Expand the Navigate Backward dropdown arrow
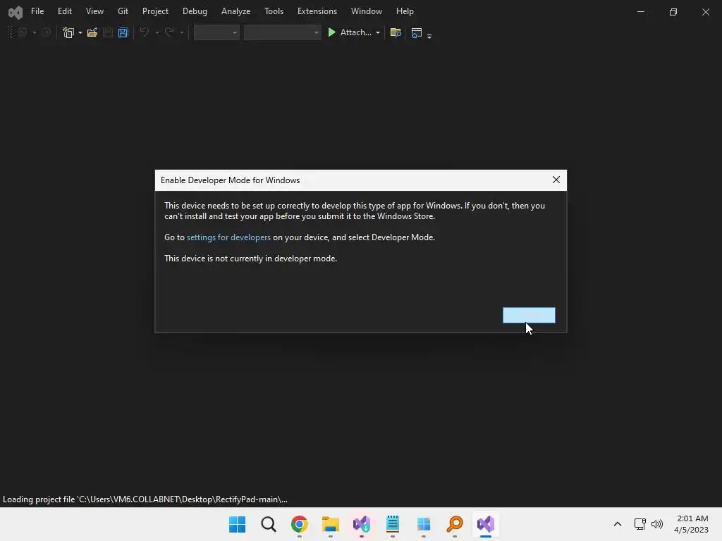 point(35,32)
